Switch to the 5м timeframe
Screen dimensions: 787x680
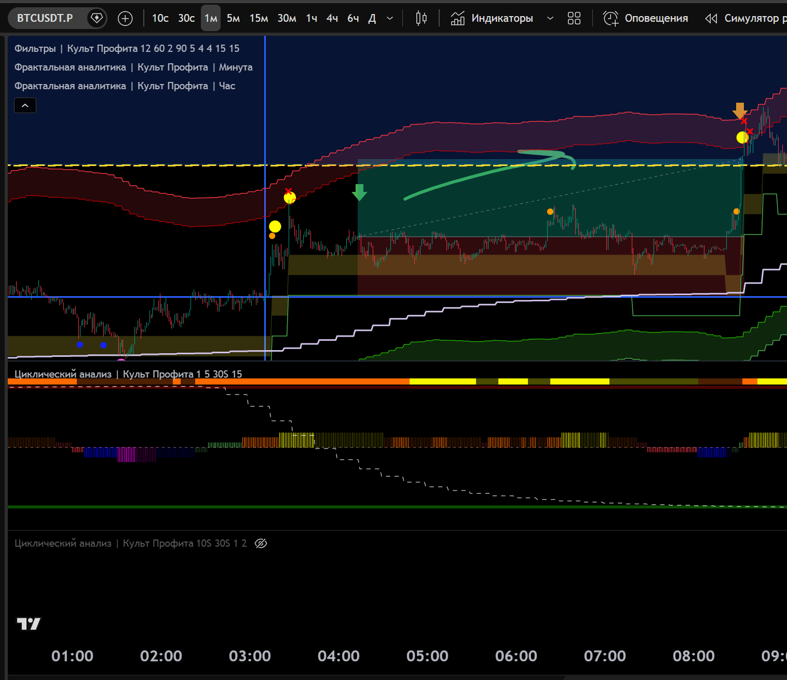[x=233, y=19]
